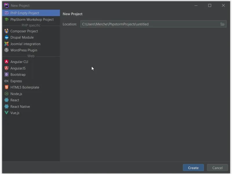Choose the WordPress Plugin icon
This screenshot has width=232, height=174.
point(6,50)
